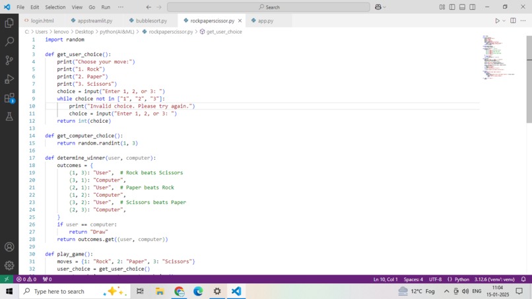The image size is (532, 299).
Task: Open the remote window indicator
Action: point(7,279)
